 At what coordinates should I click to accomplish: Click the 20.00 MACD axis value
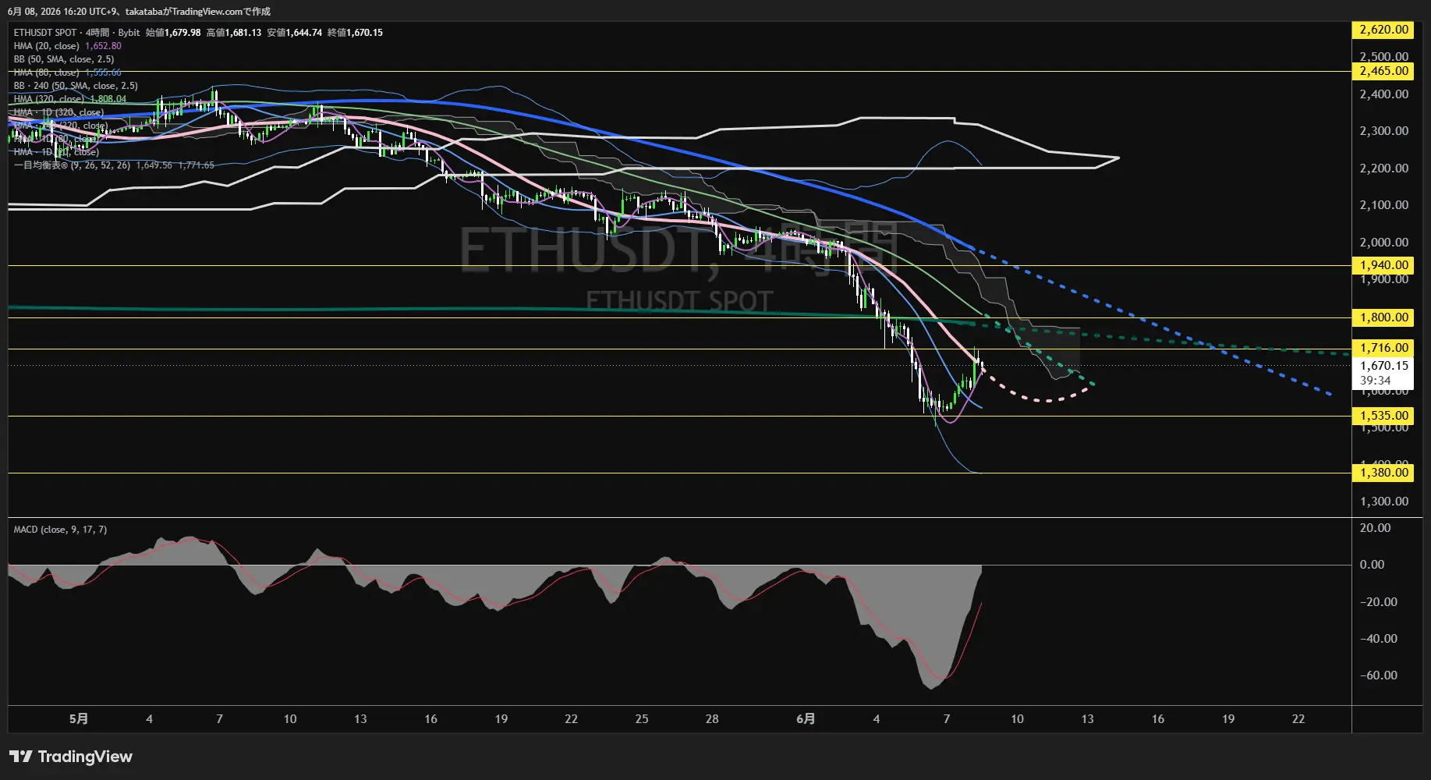(x=1375, y=528)
